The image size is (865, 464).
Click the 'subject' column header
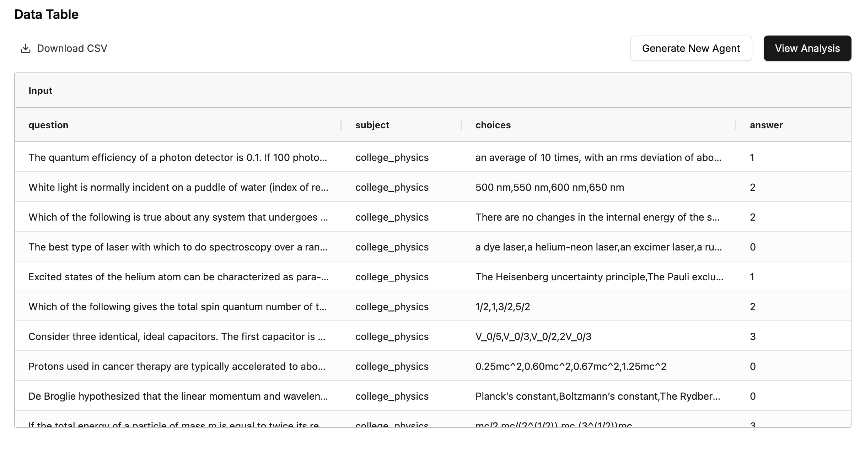pos(372,125)
